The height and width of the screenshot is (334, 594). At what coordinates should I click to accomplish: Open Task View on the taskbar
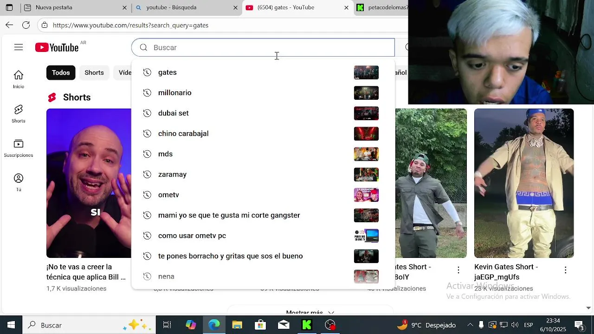click(x=167, y=325)
